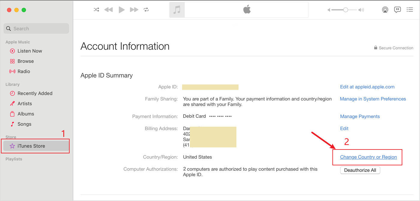Open the Up Next queue list

410,10
